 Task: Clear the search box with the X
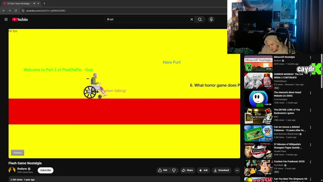tap(192, 19)
